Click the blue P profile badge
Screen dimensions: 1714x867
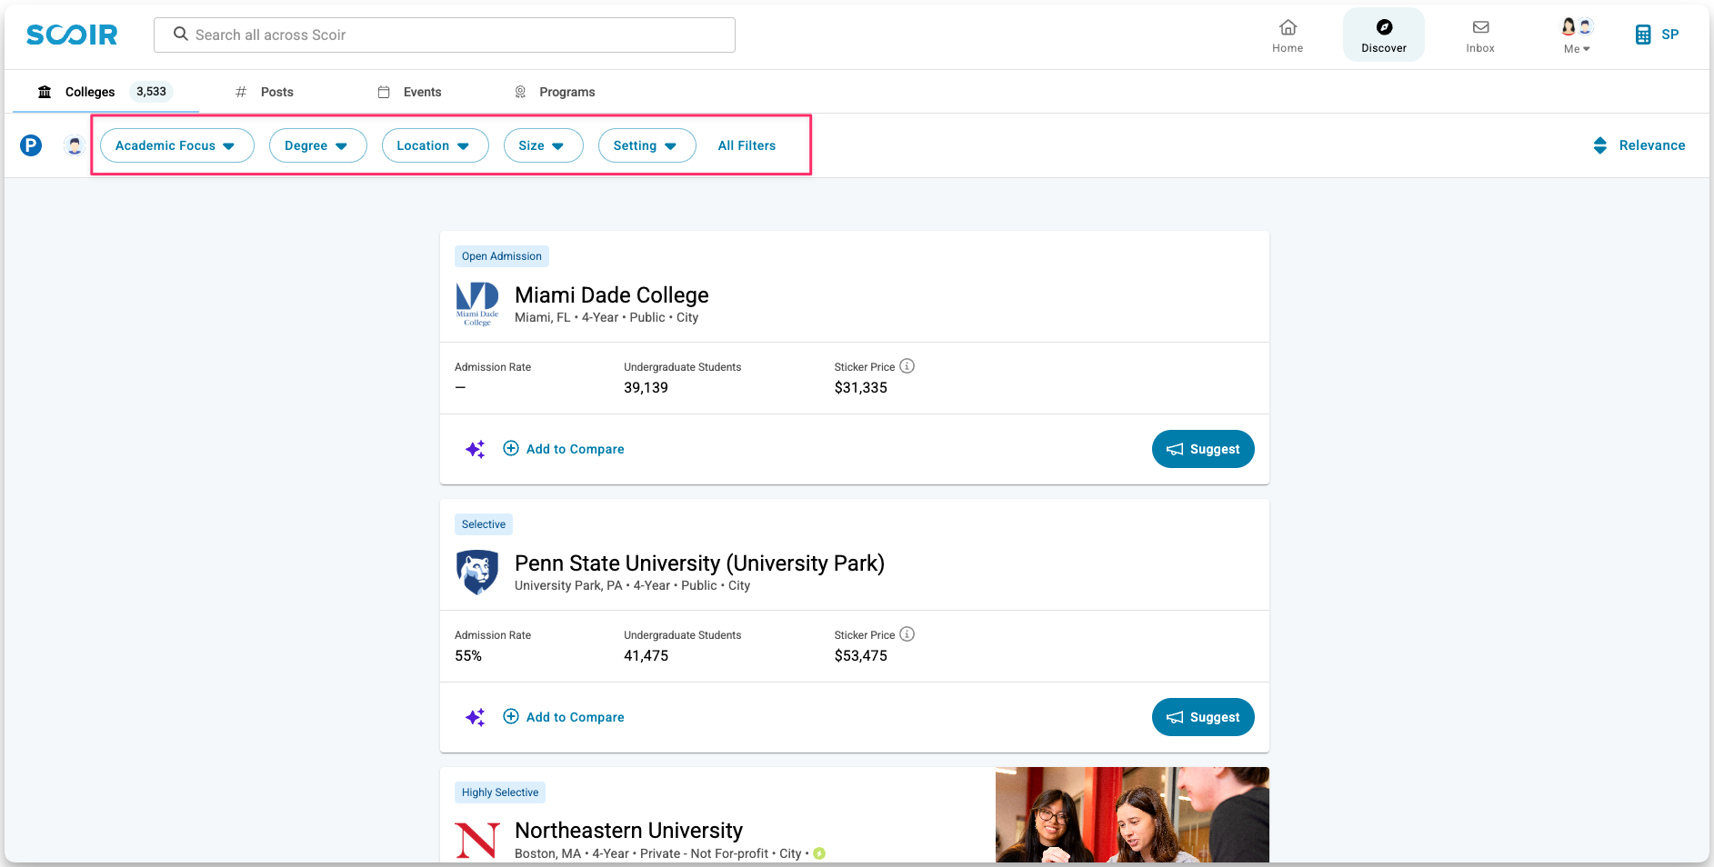[31, 145]
